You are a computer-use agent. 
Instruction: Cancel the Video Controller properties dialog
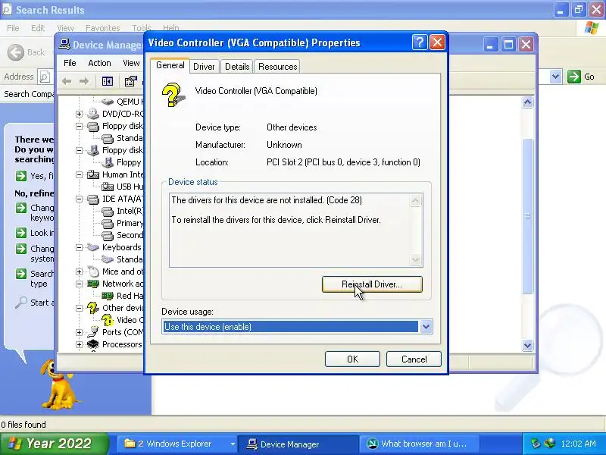pos(414,359)
